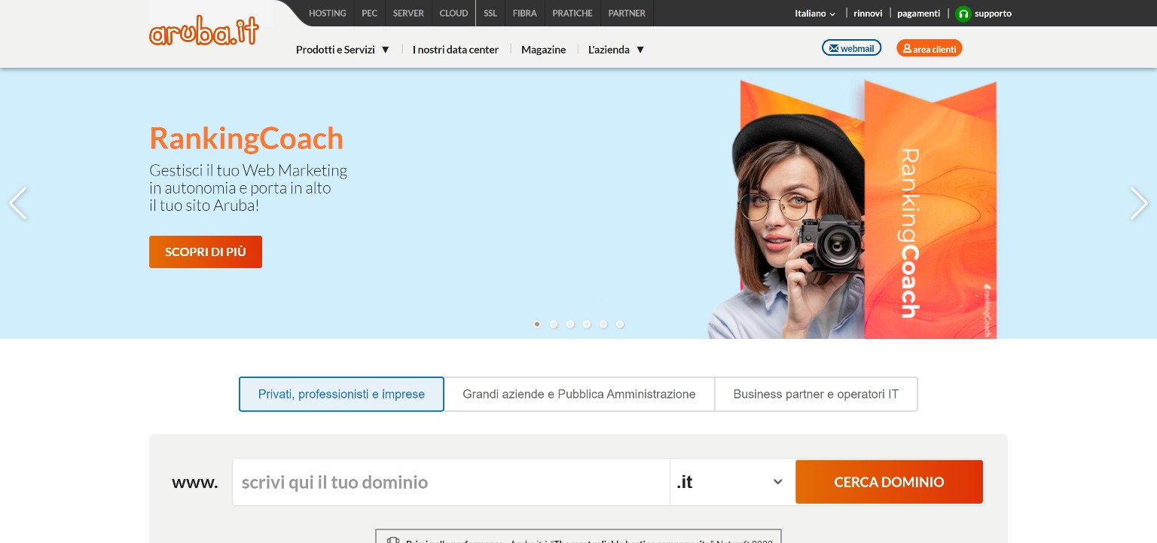Select the sixth carousel dot
This screenshot has height=543, width=1157.
(x=620, y=324)
